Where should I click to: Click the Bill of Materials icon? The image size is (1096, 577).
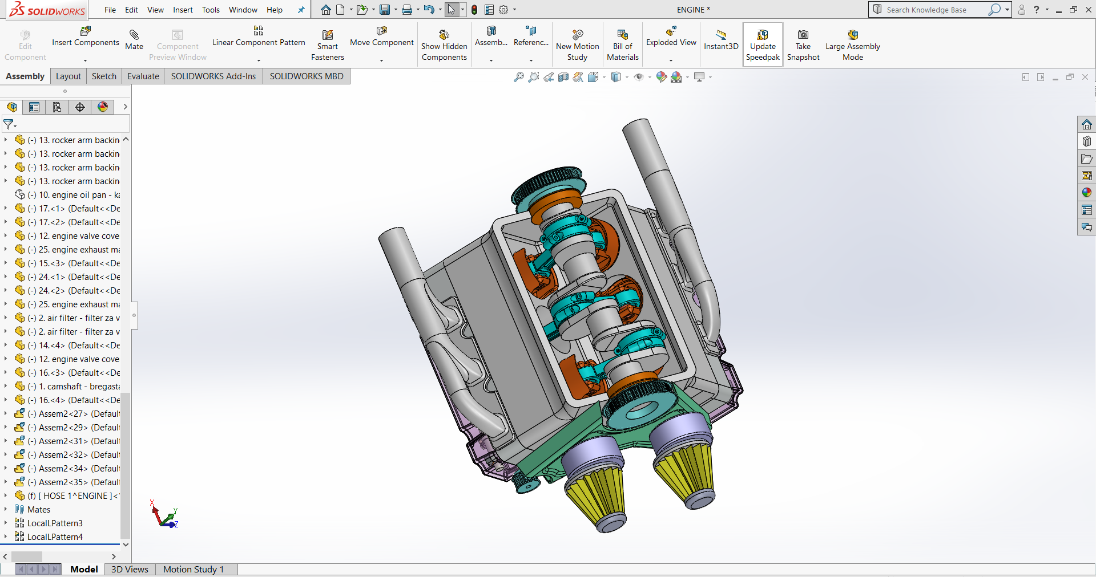[622, 35]
